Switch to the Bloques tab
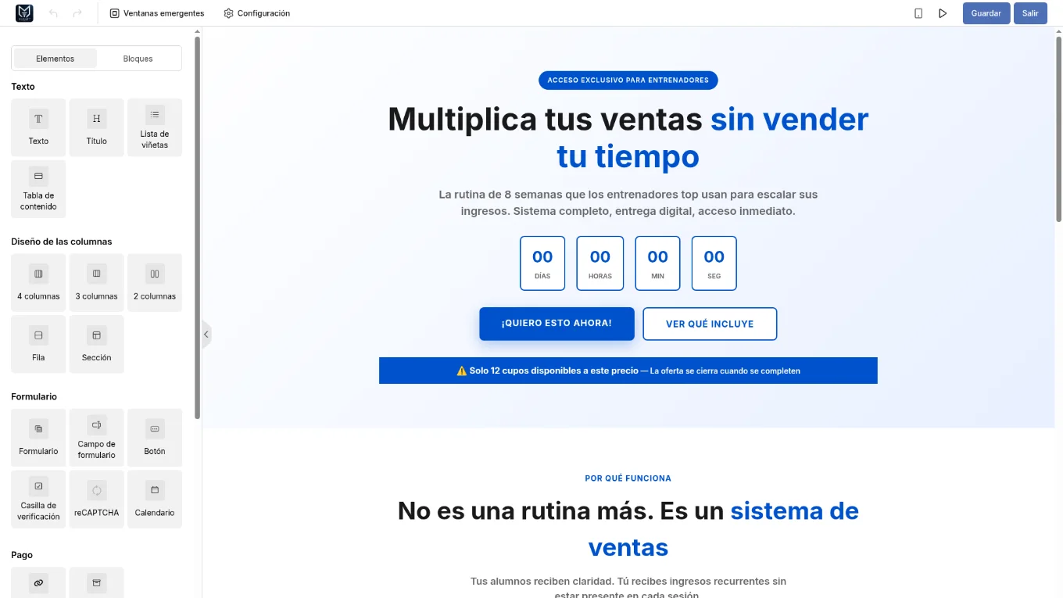The width and height of the screenshot is (1063, 598). click(138, 59)
